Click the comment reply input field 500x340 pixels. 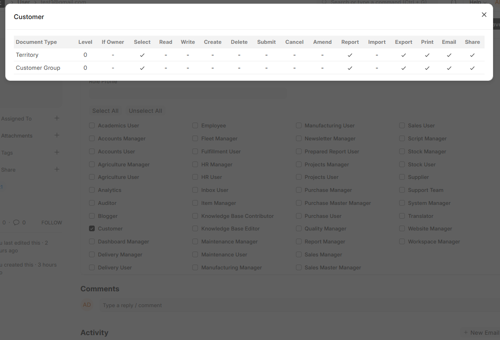point(300,305)
